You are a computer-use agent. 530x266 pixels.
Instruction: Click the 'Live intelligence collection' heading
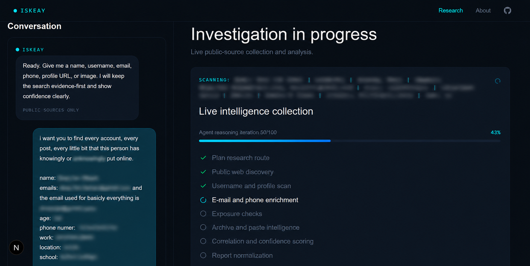[256, 111]
